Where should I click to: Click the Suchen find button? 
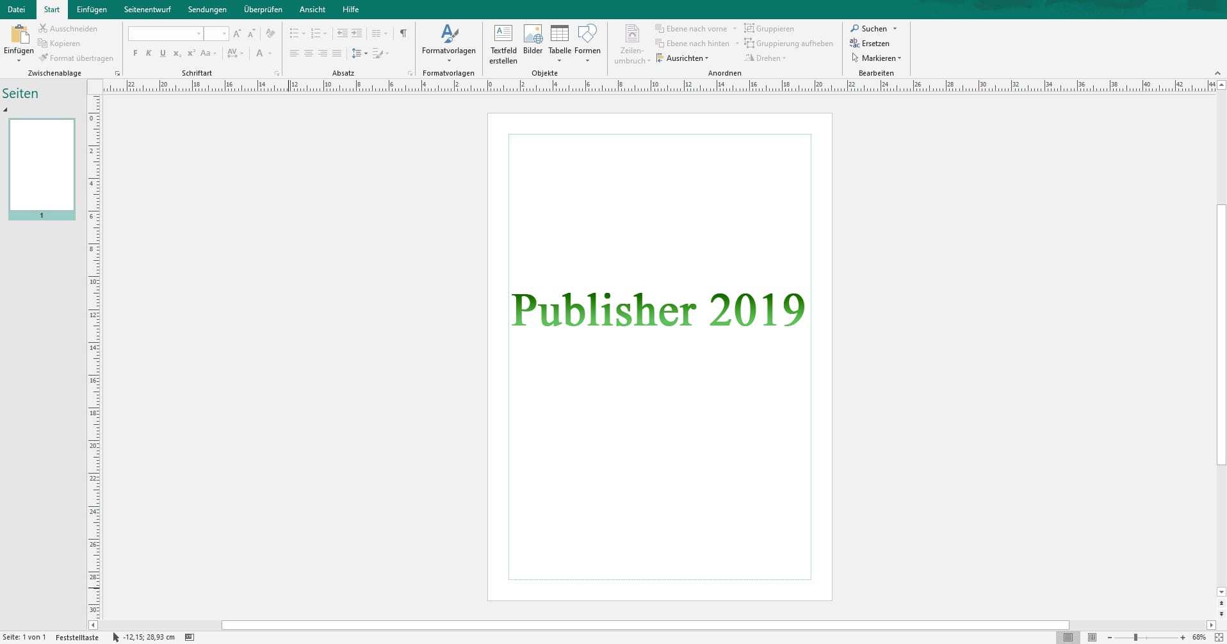click(x=868, y=29)
